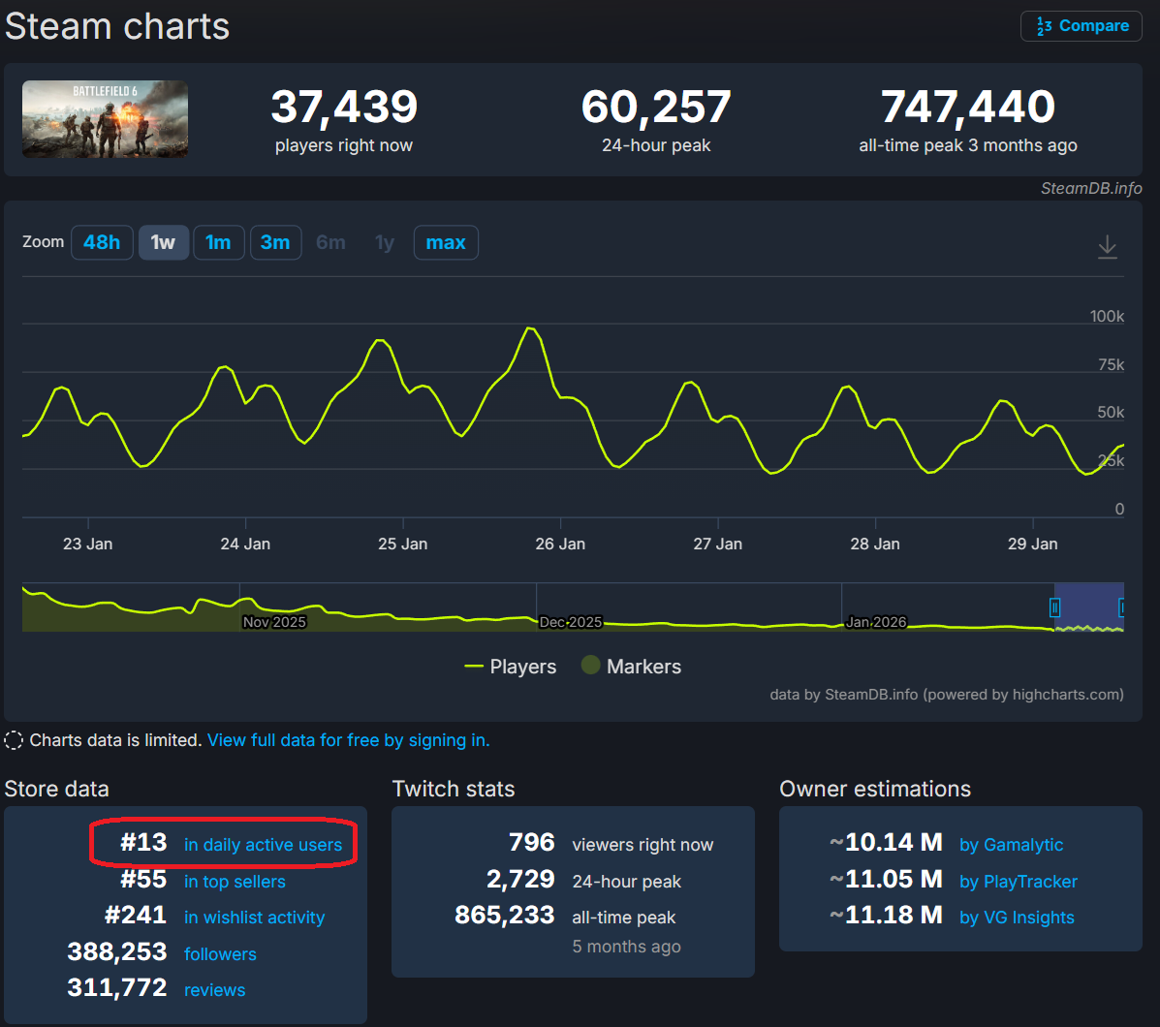
Task: Click the limited-data notice circle icon
Action: [x=14, y=740]
